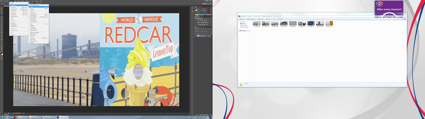Choose Image Size from the Image menu

click(x=19, y=13)
